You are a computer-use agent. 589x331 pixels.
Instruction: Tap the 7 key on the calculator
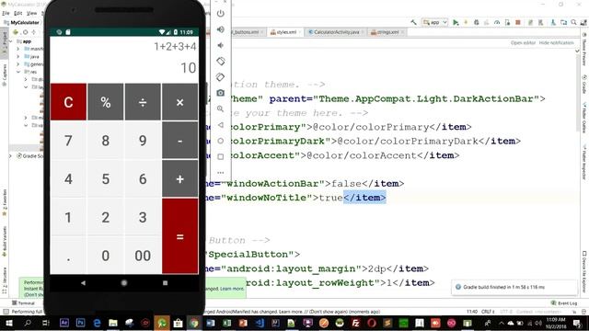(68, 141)
